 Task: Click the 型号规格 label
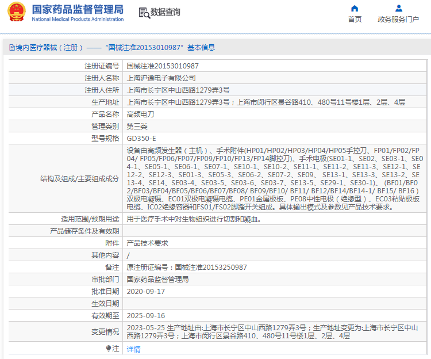click(105, 139)
